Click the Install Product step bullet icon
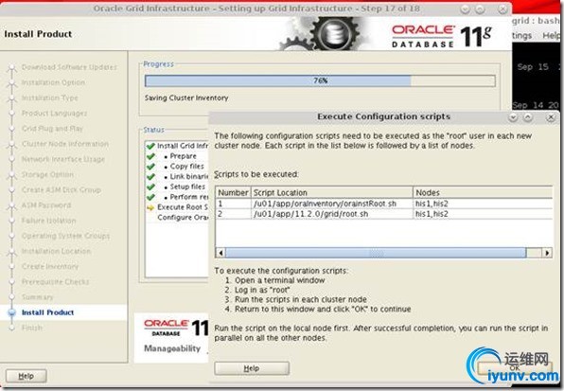Viewport: 564px width, 391px height. point(12,312)
